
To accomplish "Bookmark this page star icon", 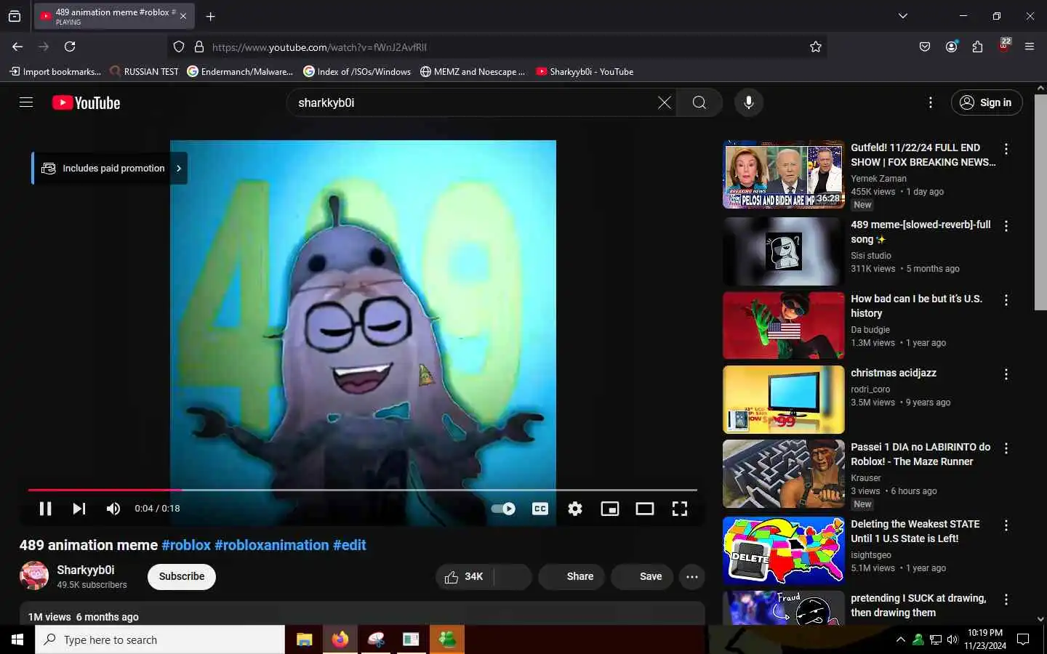I will point(816,47).
